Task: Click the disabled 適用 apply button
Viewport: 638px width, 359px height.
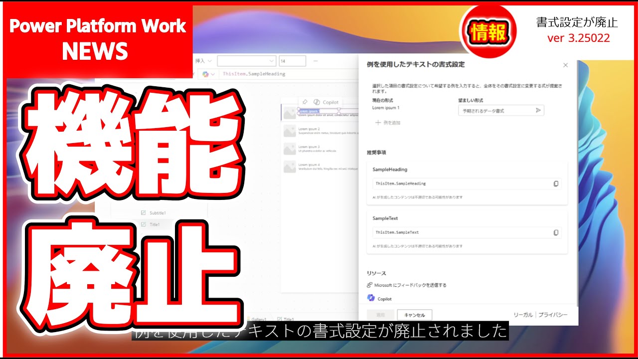Action: [380, 315]
